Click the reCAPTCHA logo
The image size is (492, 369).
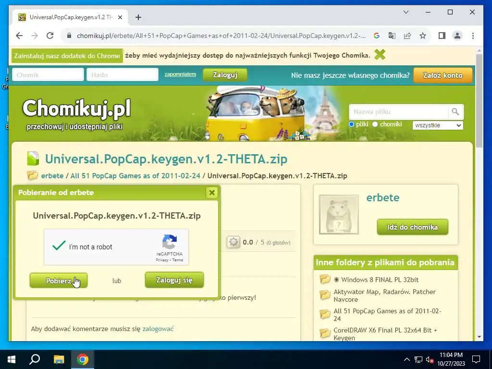pos(170,242)
